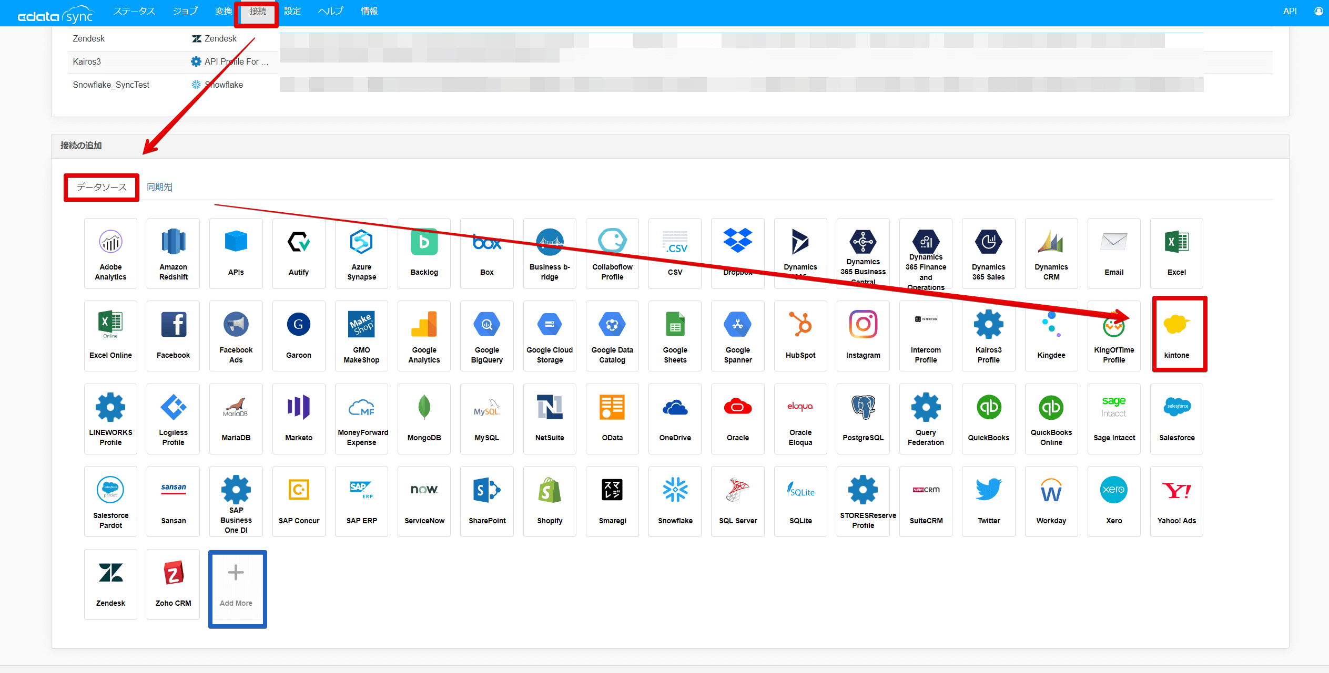This screenshot has height=673, width=1329.
Task: Select the PostgreSQL connector
Action: pyautogui.click(x=863, y=418)
